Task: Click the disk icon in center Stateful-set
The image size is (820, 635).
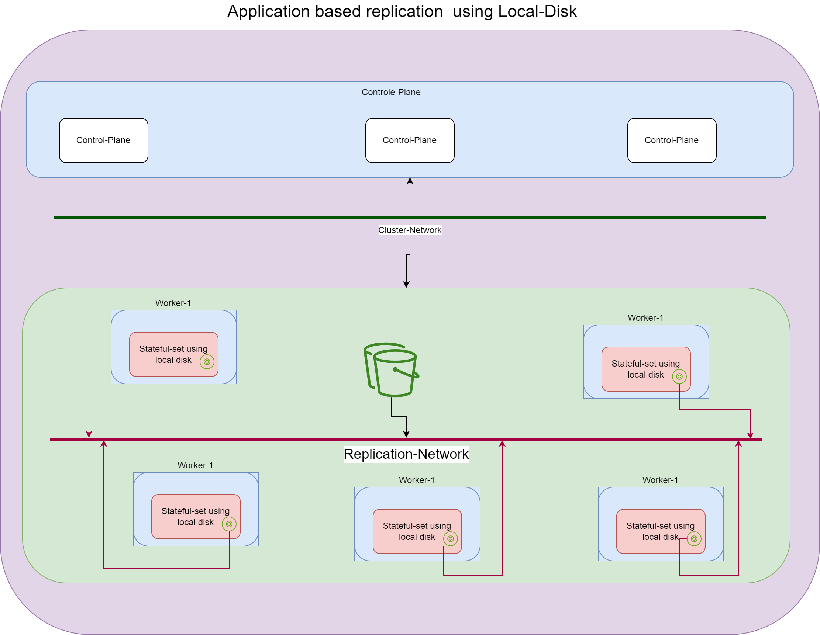Action: pos(451,539)
